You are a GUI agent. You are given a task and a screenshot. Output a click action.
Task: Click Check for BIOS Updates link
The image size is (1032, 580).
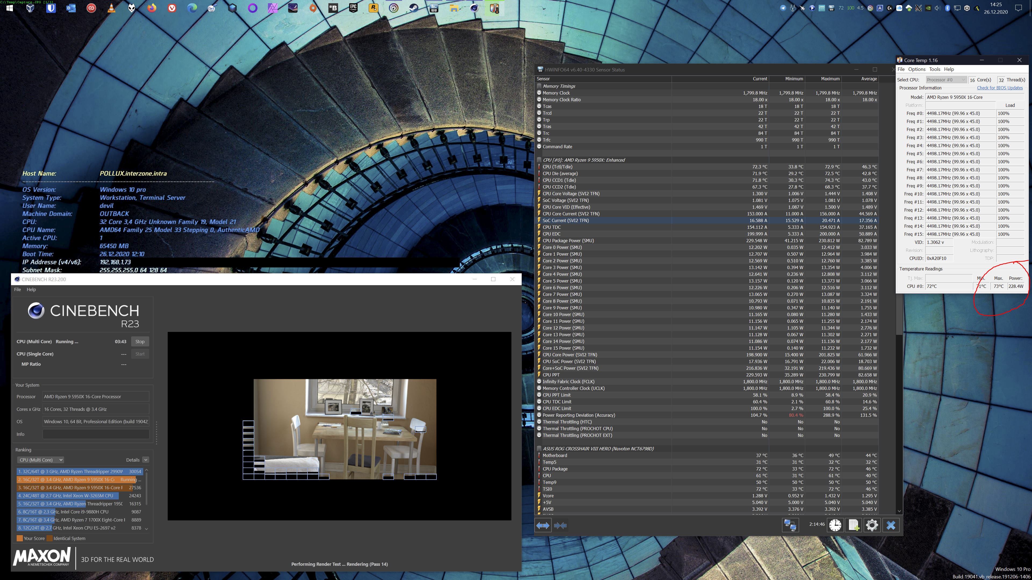pos(999,88)
